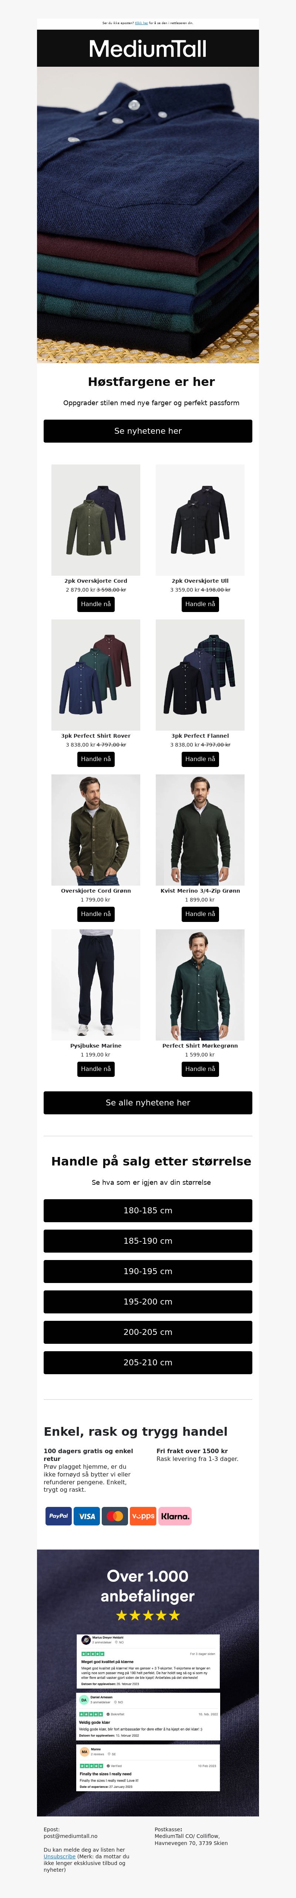296x1898 pixels.
Task: Click the Vipps payment icon
Action: pyautogui.click(x=143, y=1515)
